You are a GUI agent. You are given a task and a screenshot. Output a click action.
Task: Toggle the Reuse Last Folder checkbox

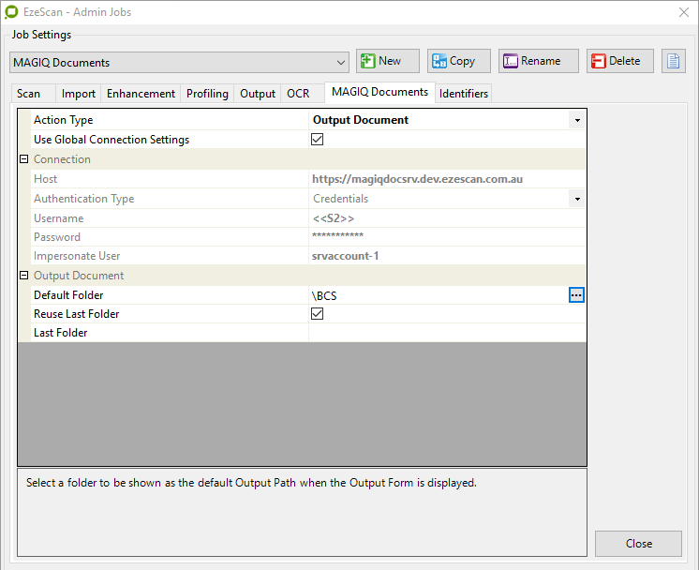click(318, 314)
